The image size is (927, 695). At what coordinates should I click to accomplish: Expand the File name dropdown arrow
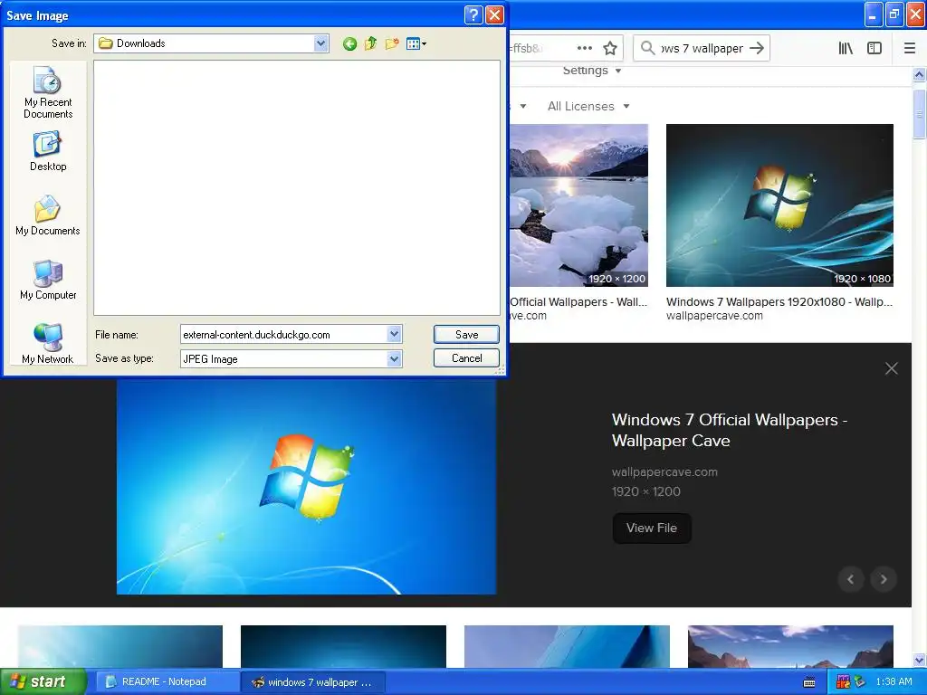[395, 335]
